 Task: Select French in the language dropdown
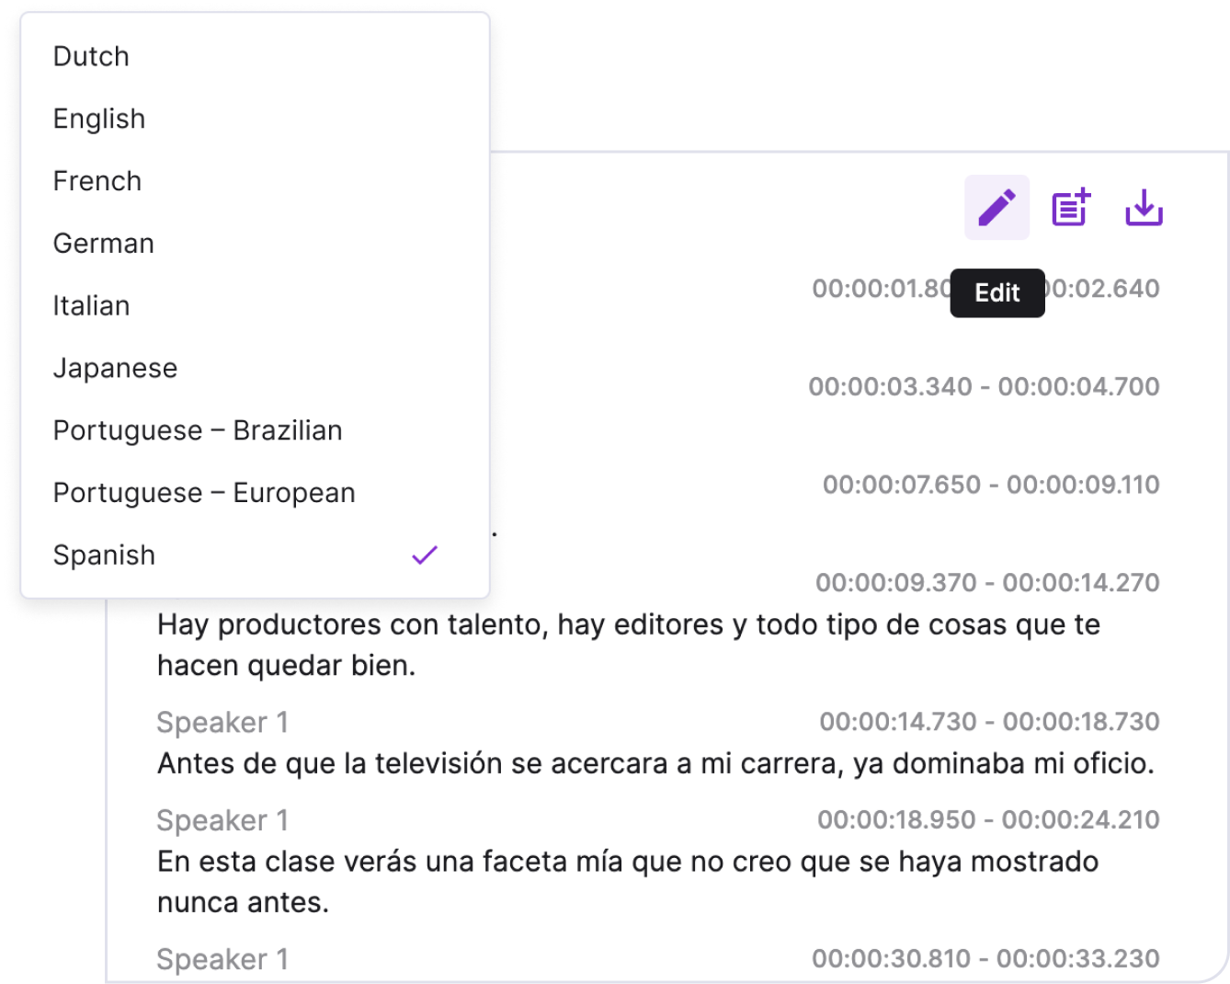coord(97,180)
